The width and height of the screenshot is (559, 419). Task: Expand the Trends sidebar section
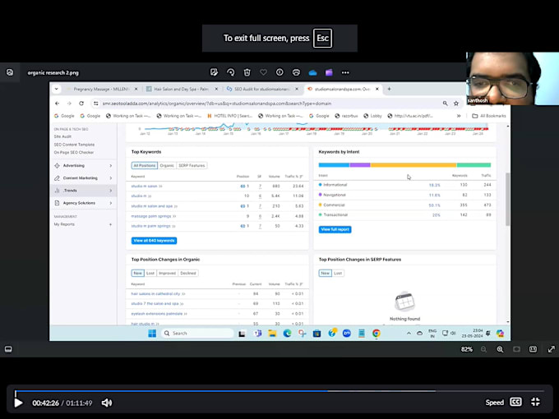coord(83,191)
